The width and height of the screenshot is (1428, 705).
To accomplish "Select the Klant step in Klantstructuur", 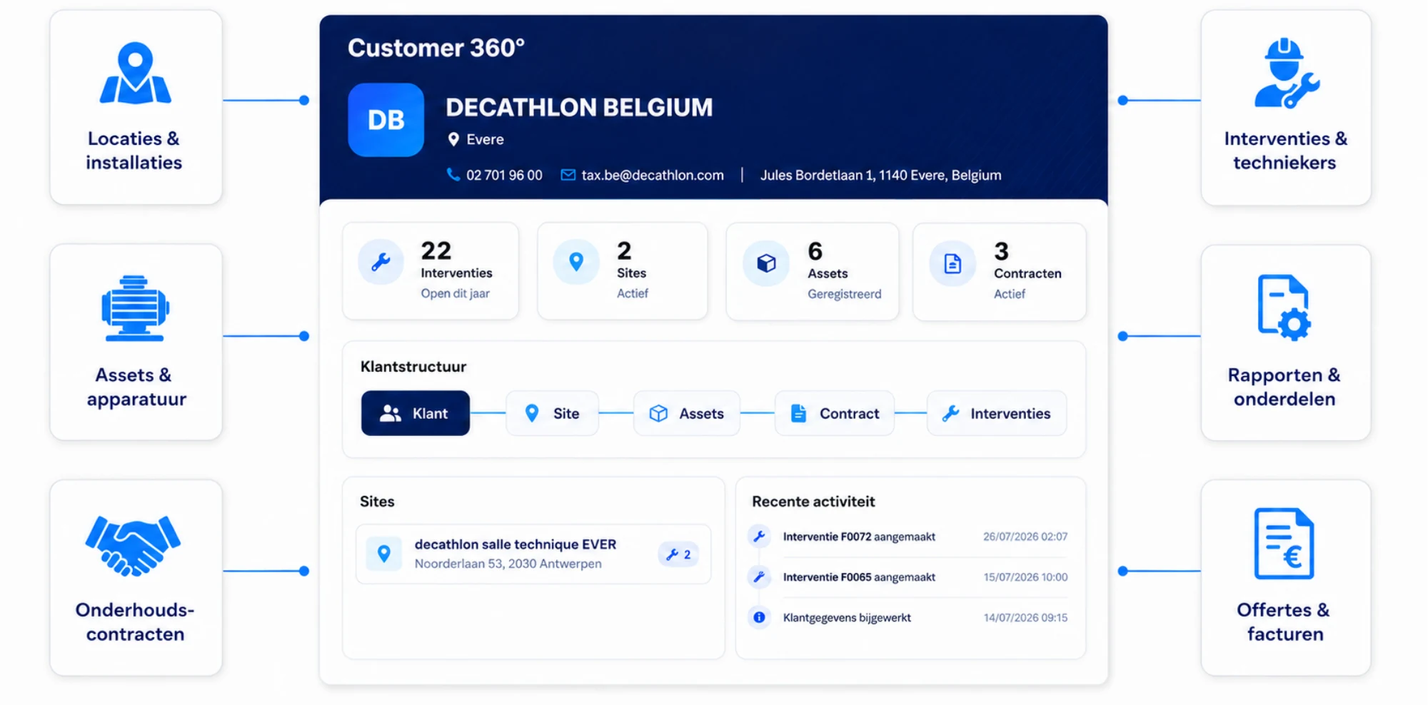I will (416, 413).
